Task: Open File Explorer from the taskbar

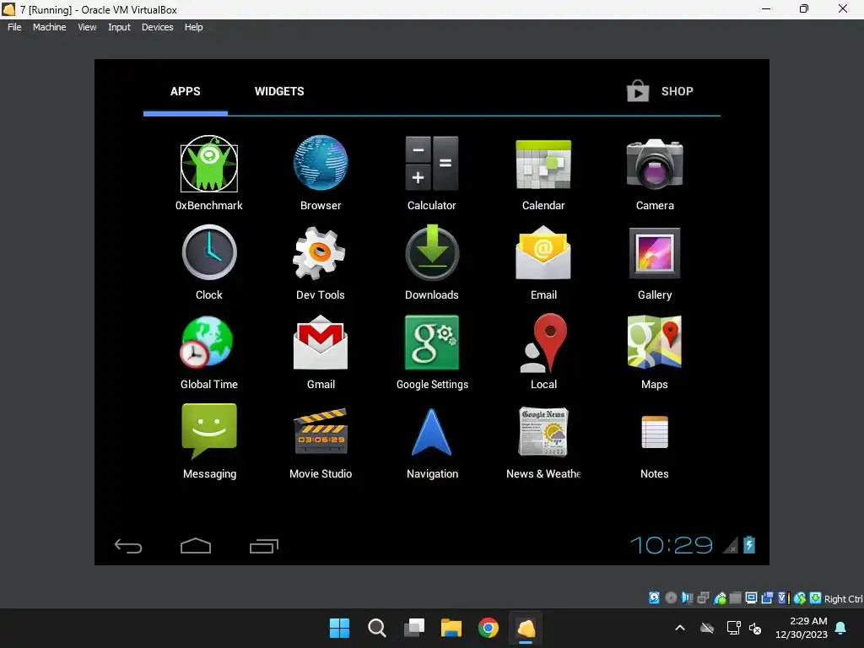Action: (x=451, y=628)
